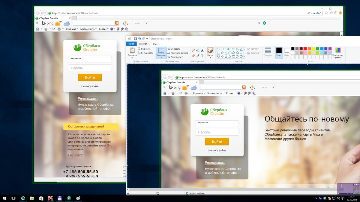The image size is (360, 202).
Task: Toggle the Выделить selection tool
Action: [161, 51]
